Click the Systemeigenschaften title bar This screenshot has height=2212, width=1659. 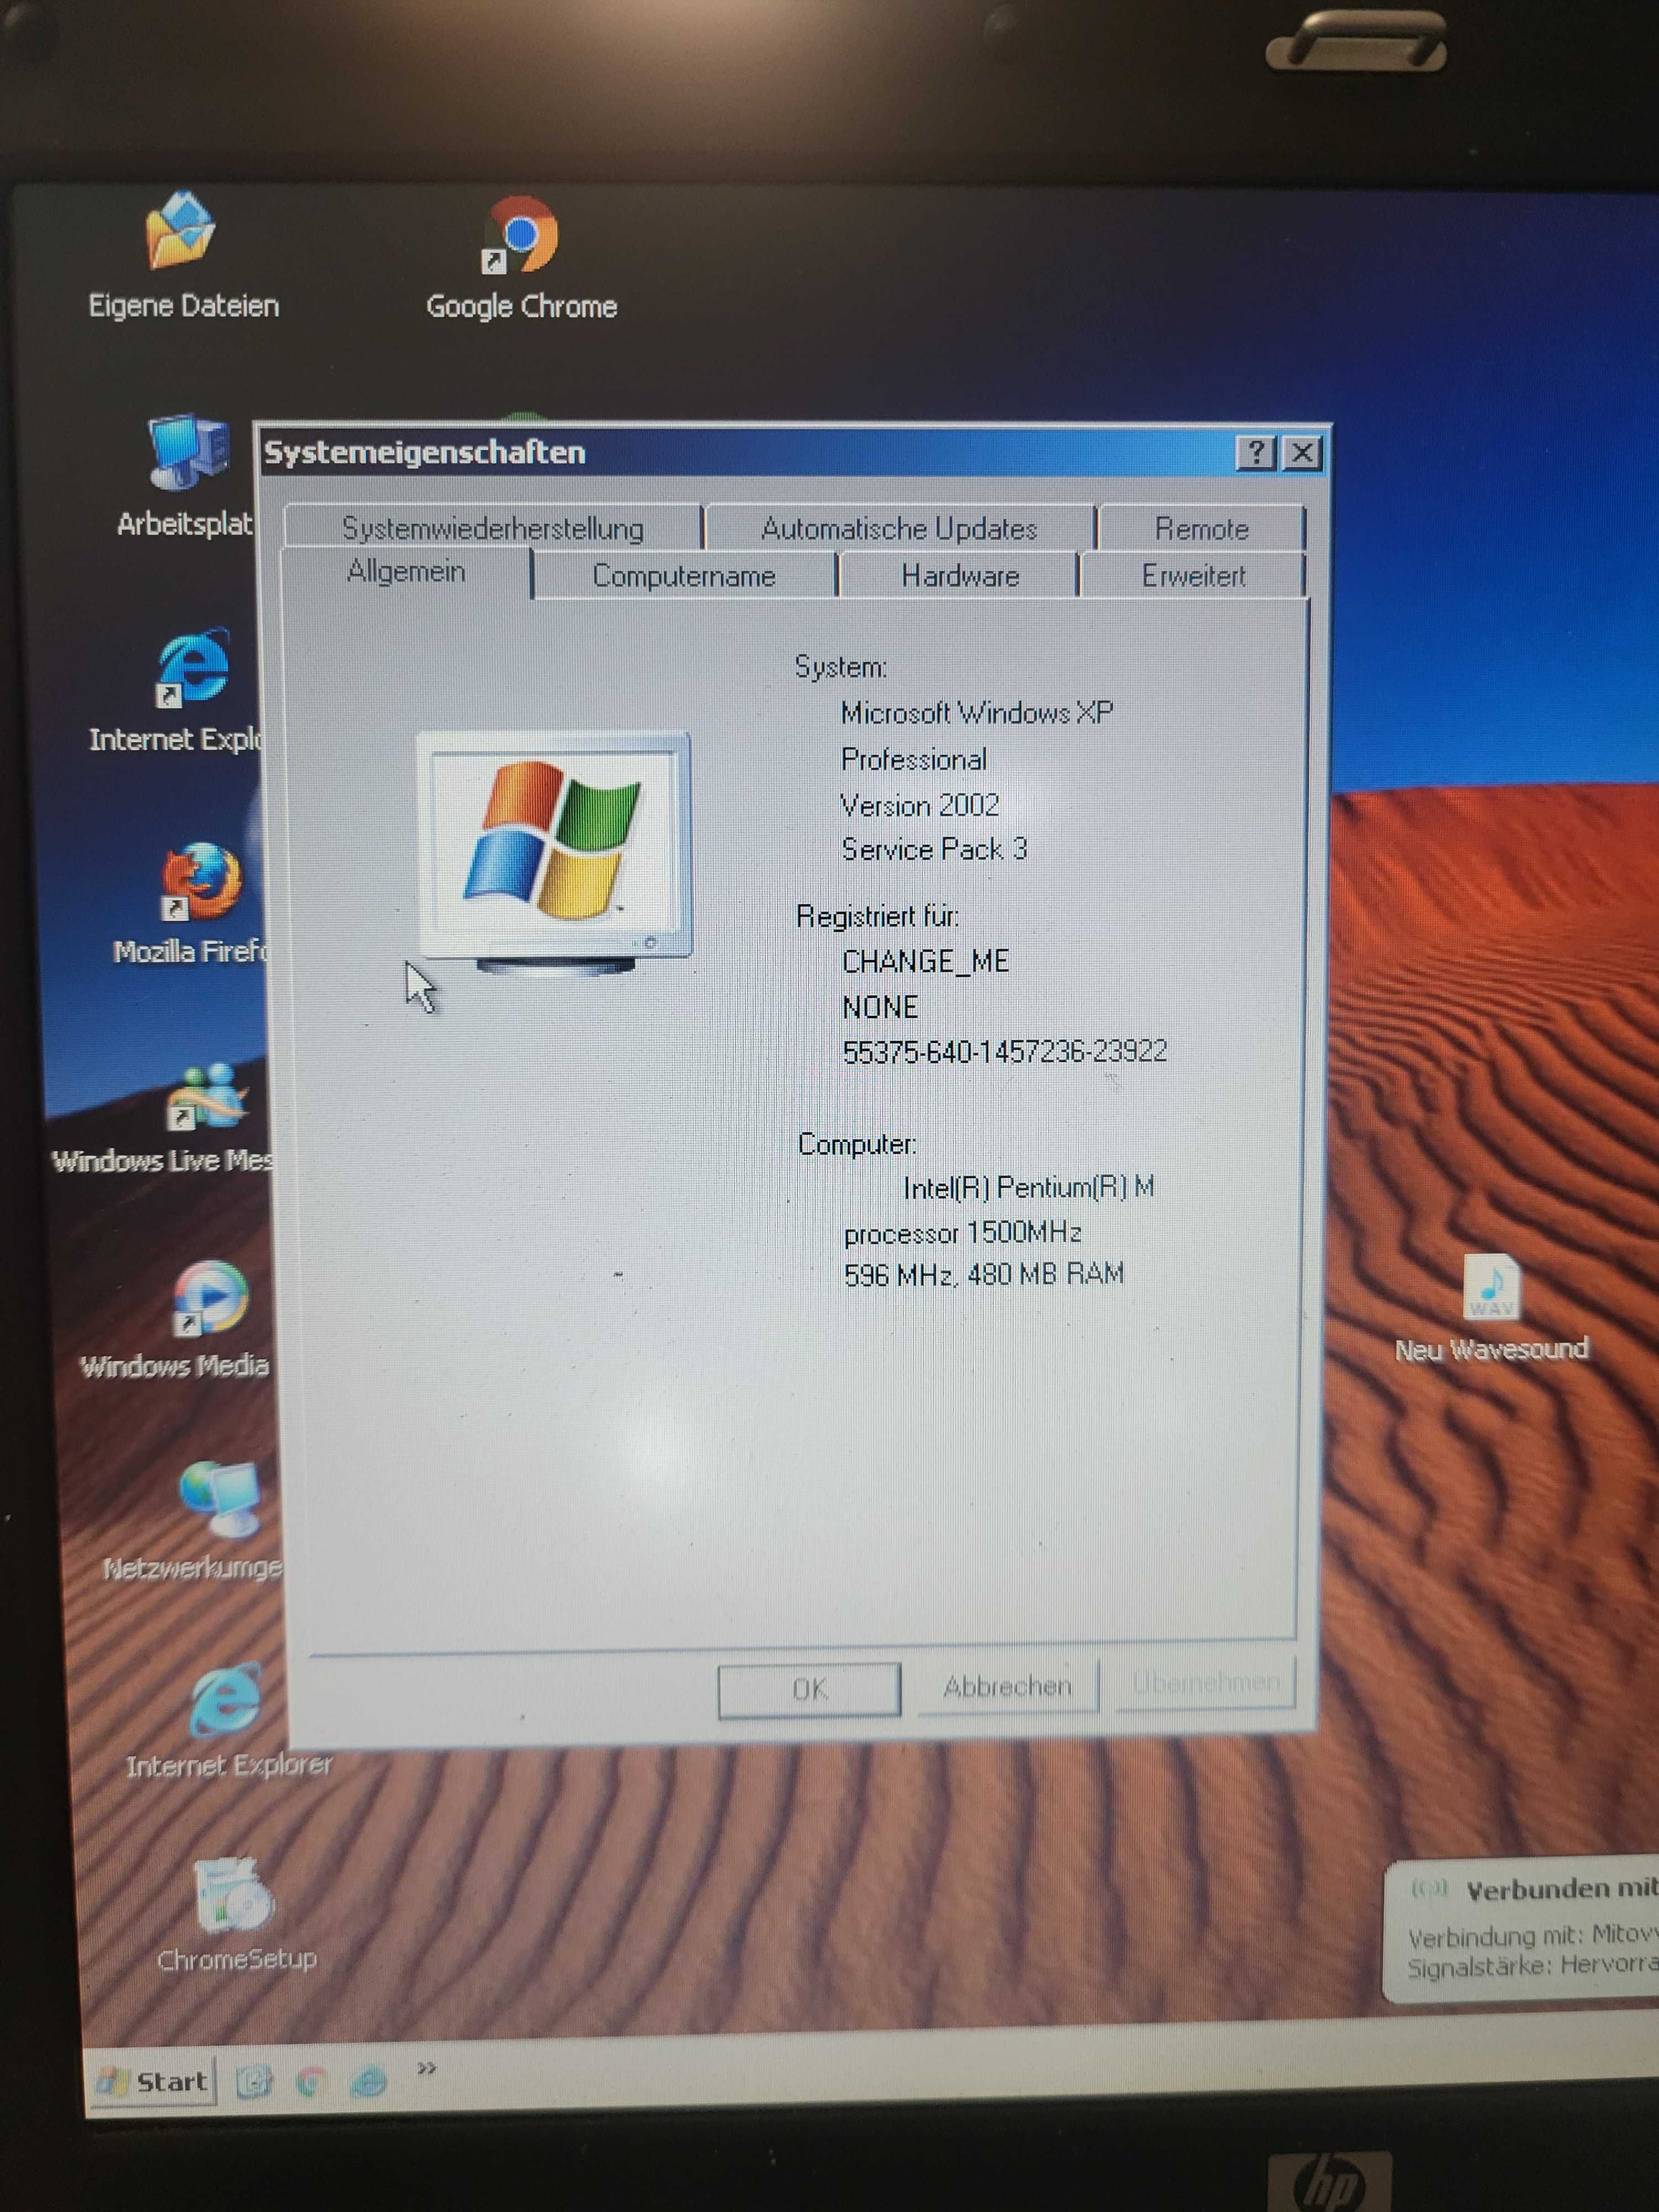(x=745, y=452)
